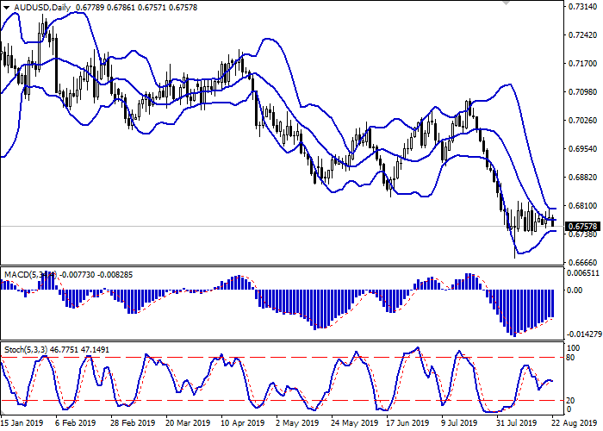Click the current price tag 0.67578
Viewport: 603px width, 431px height.
pyautogui.click(x=580, y=227)
